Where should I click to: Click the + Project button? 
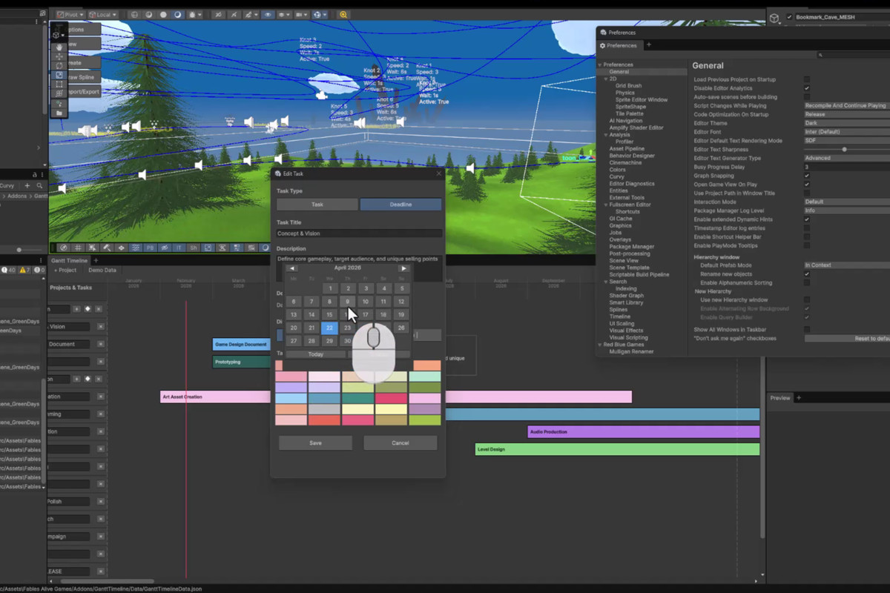click(x=65, y=271)
